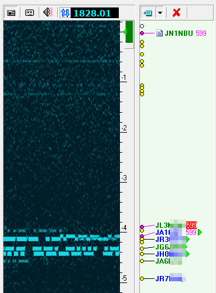This screenshot has width=216, height=293.
Task: Select the JG6 callsign entry
Action: pyautogui.click(x=170, y=247)
